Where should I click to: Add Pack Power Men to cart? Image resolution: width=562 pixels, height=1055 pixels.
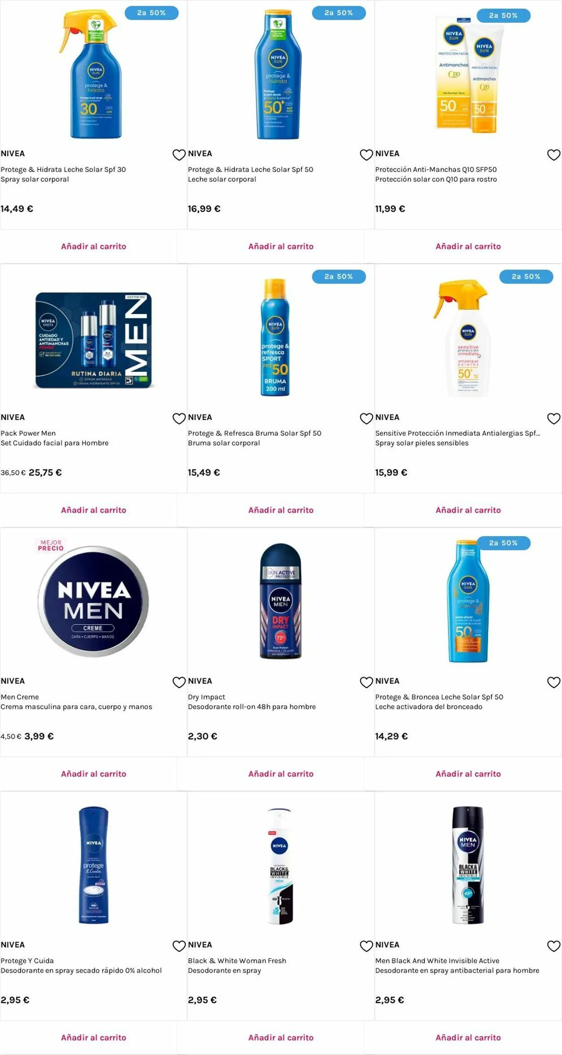tap(94, 510)
